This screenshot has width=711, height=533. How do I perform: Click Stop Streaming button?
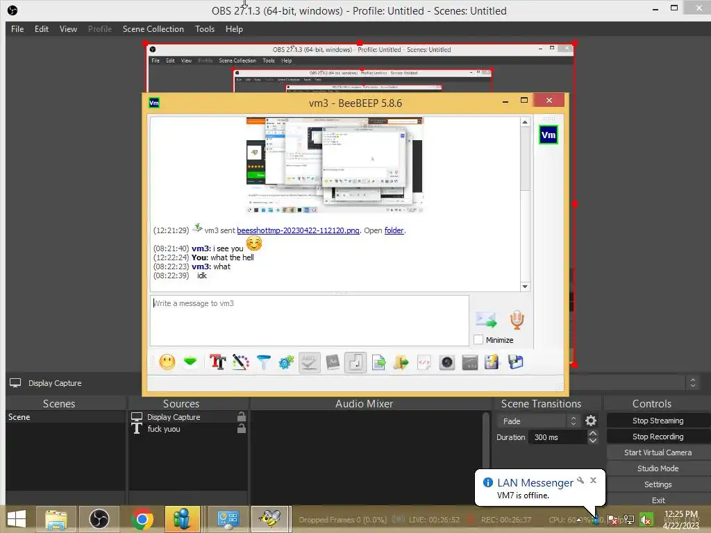[658, 421]
